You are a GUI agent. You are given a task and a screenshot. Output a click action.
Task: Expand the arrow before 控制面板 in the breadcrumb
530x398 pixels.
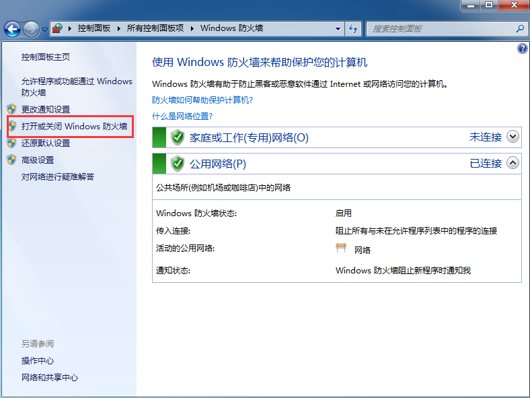coord(70,29)
